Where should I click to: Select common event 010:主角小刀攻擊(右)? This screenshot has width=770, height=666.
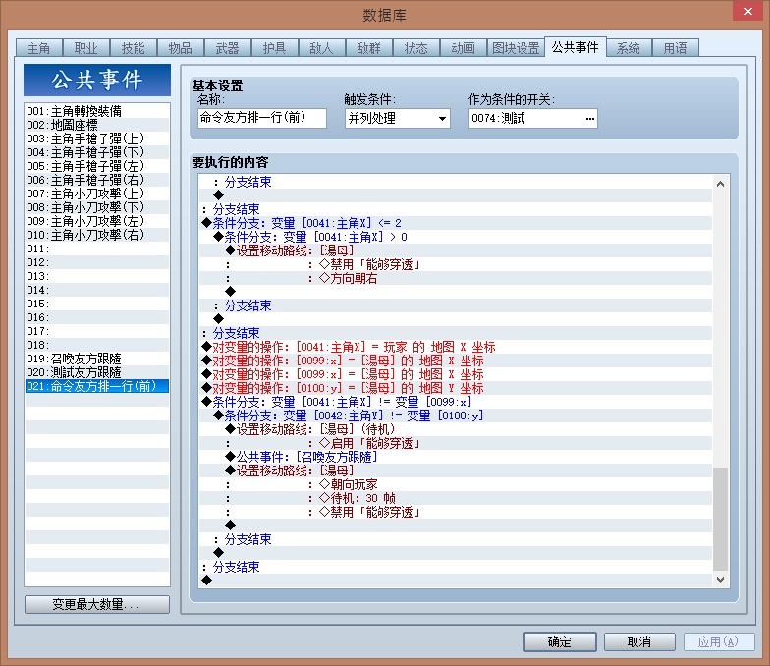tap(96, 235)
